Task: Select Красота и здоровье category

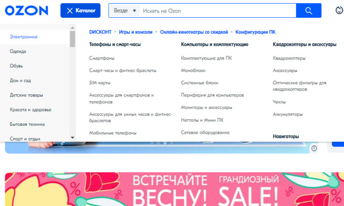Action: pyautogui.click(x=30, y=110)
